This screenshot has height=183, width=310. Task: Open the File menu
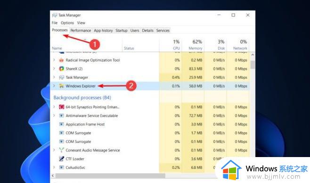pyautogui.click(x=55, y=23)
